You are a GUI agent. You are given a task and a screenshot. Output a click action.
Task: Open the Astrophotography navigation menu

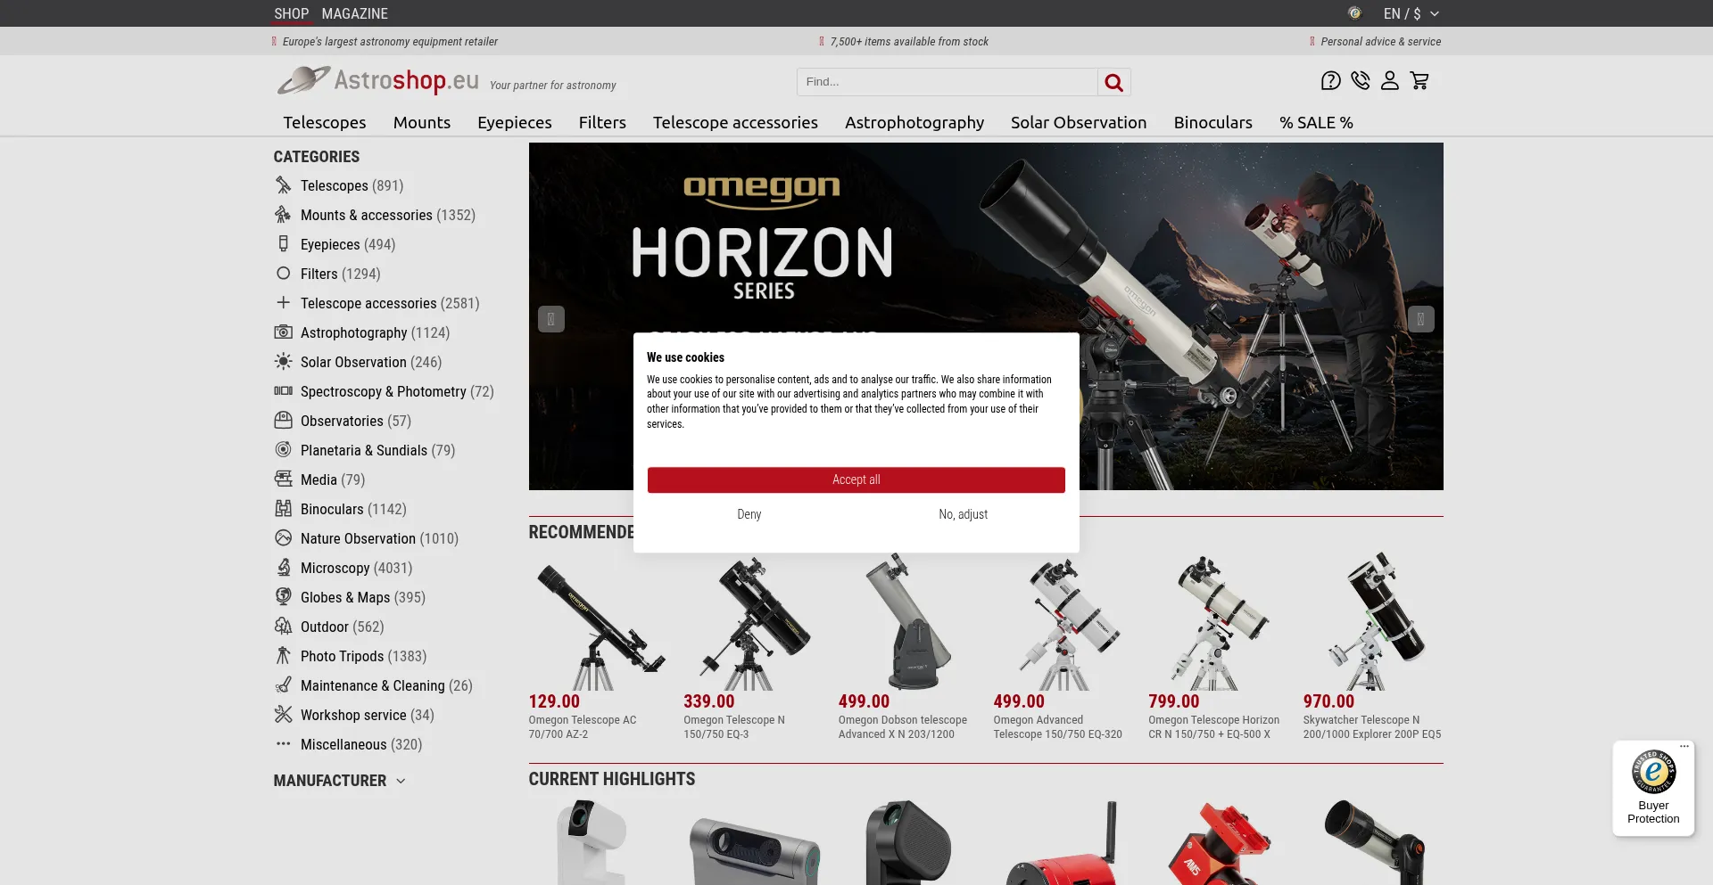pos(914,122)
